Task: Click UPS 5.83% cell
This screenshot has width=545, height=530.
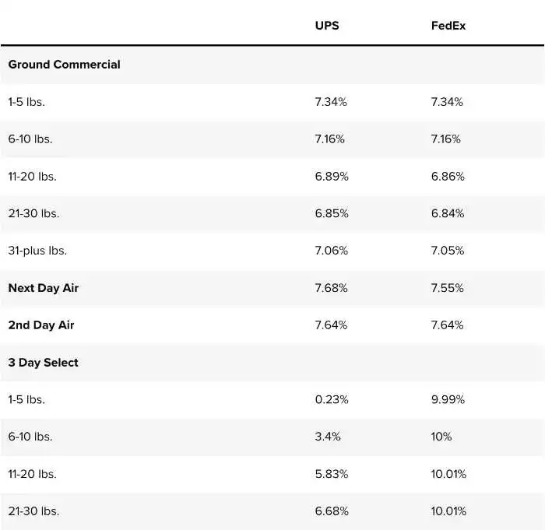Action: 332,474
